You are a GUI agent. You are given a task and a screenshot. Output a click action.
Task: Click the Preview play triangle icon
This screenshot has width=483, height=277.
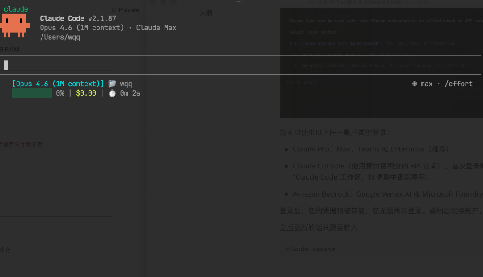point(114,10)
